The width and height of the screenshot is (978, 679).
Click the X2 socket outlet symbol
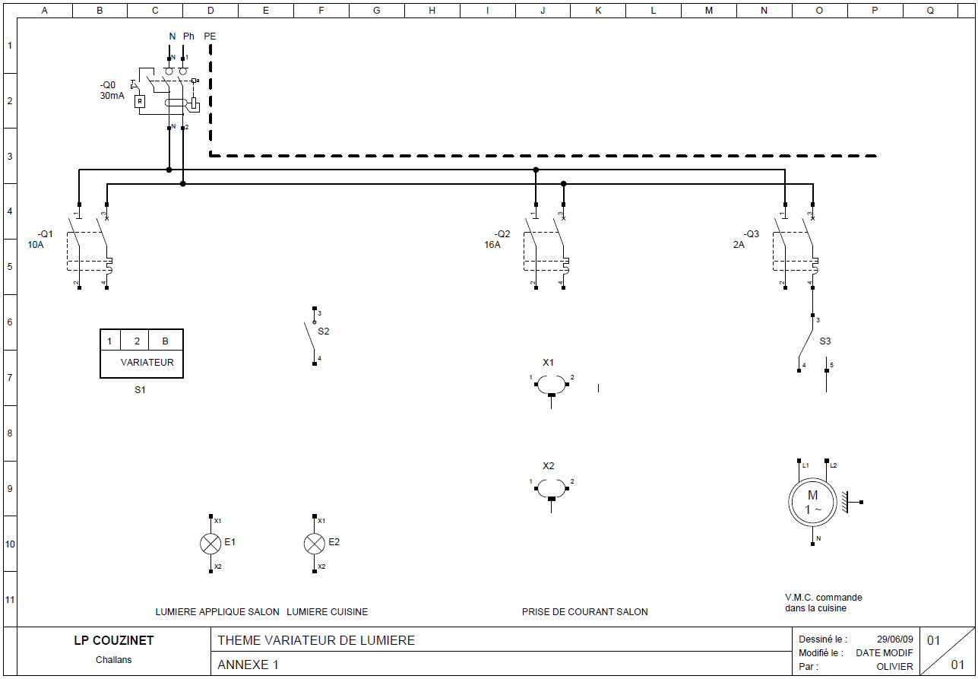[550, 489]
